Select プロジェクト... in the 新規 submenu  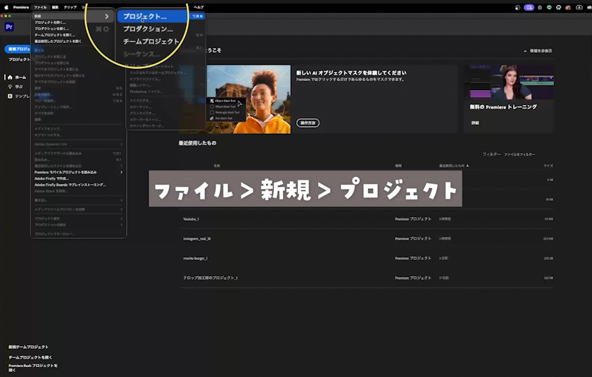[x=145, y=16]
